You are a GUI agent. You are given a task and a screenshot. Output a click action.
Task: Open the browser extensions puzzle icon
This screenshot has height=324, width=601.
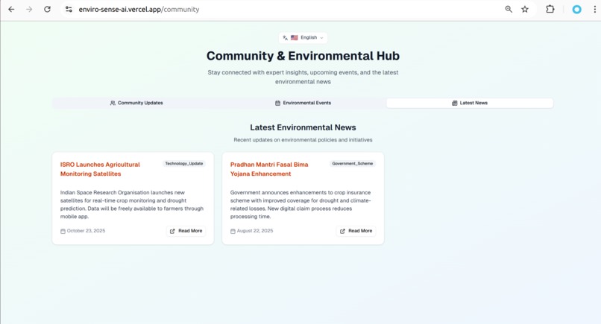click(x=550, y=9)
